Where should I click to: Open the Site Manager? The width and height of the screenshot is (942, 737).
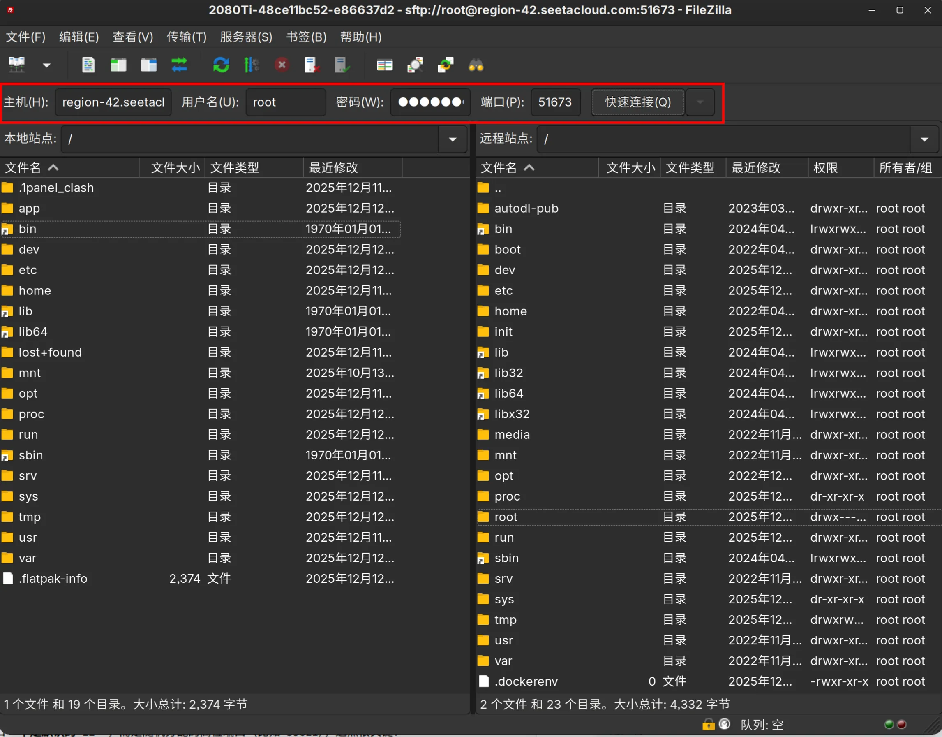pyautogui.click(x=16, y=65)
